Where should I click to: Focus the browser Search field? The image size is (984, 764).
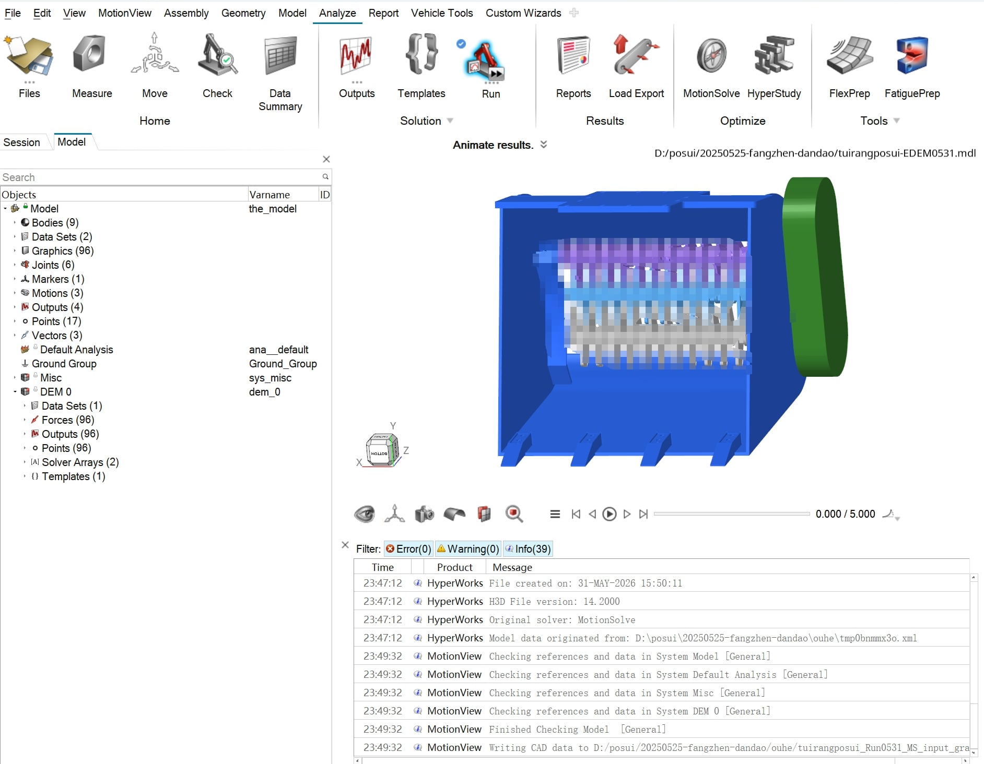point(160,177)
